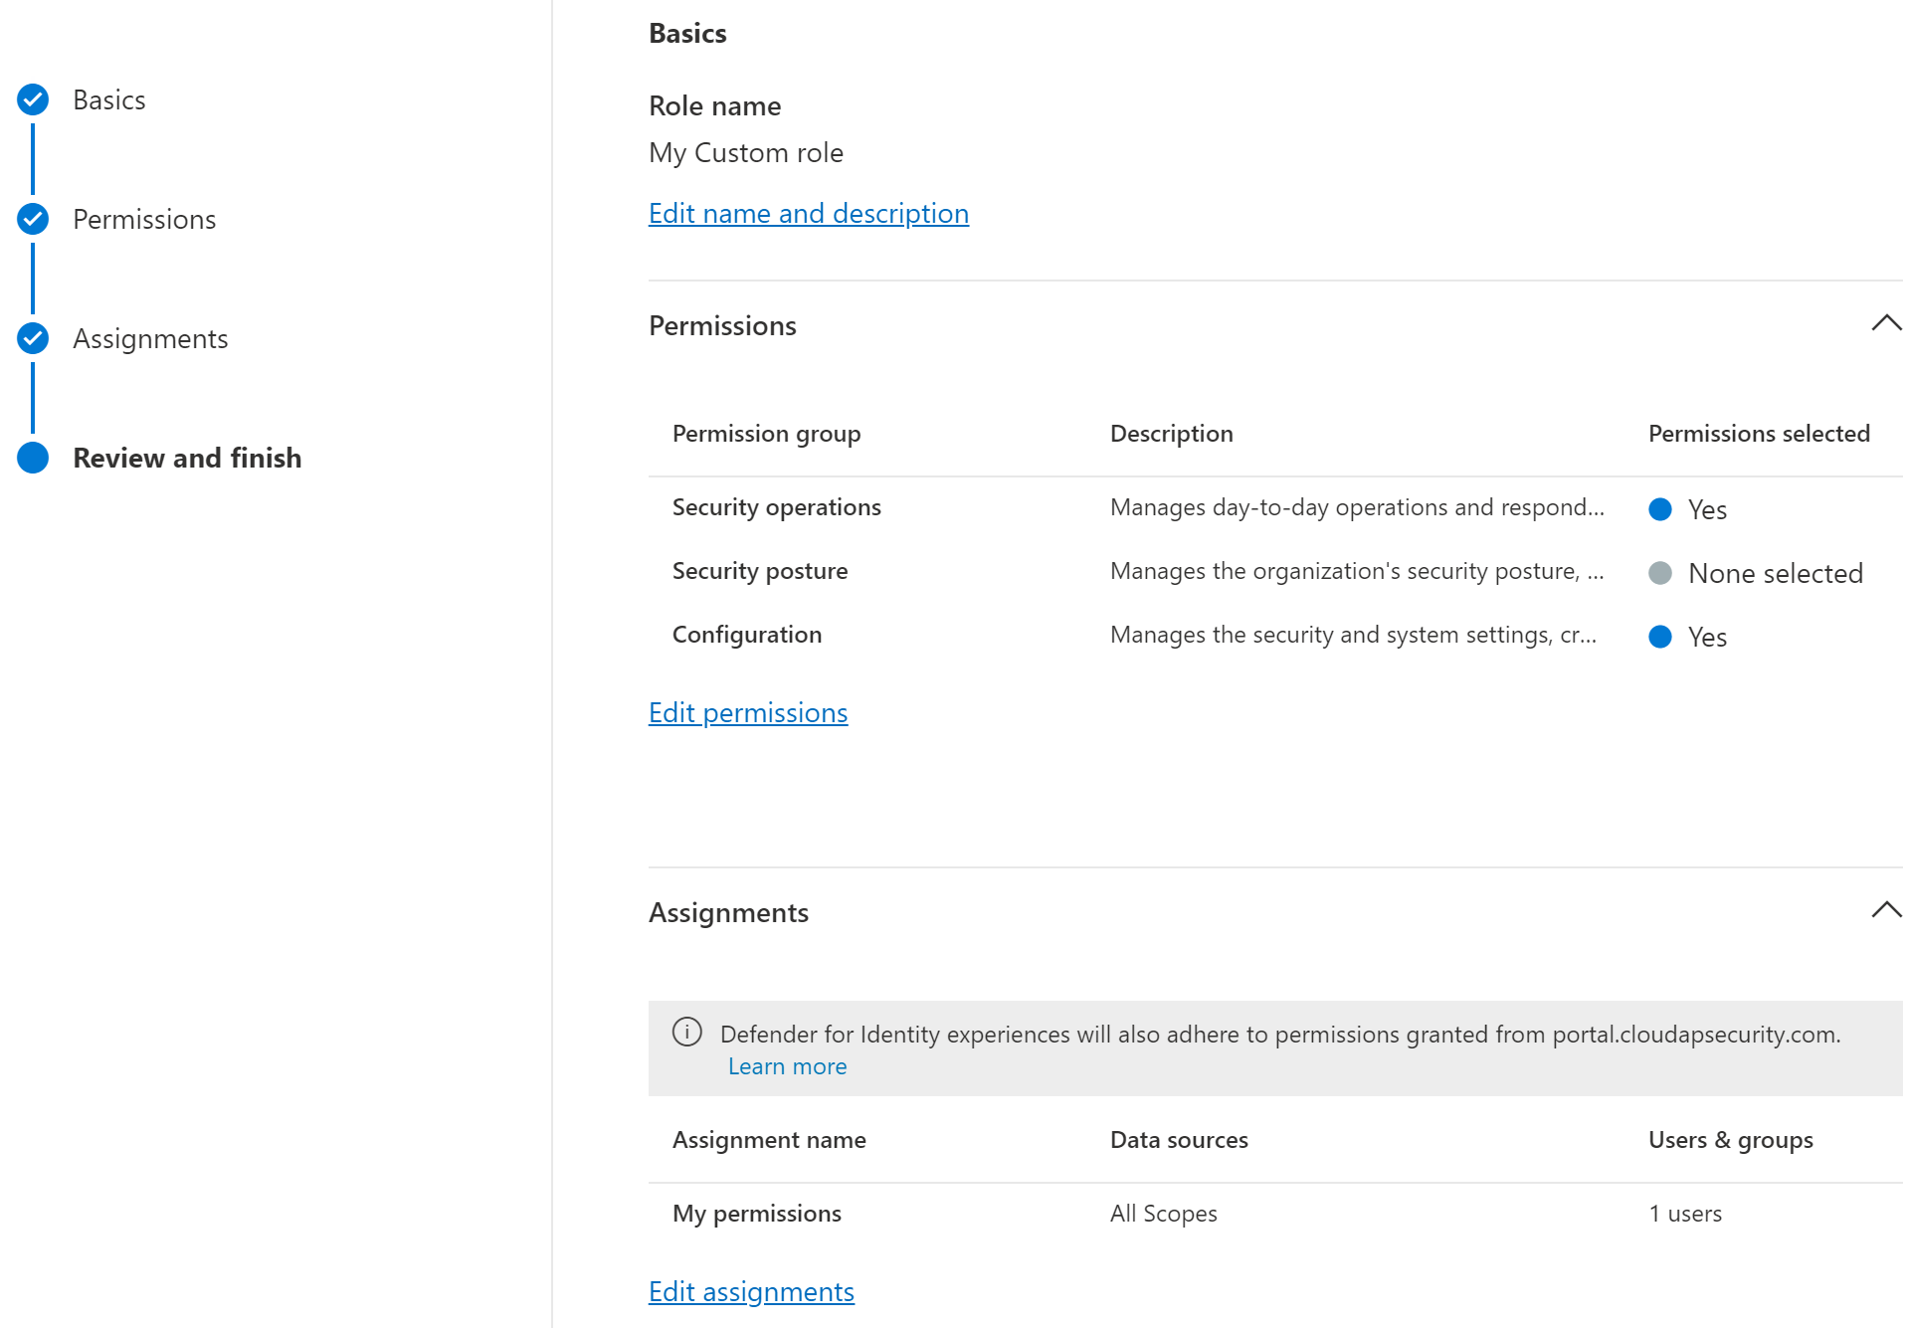Go to Permissions step in wizard
The image size is (1909, 1328).
point(144,220)
